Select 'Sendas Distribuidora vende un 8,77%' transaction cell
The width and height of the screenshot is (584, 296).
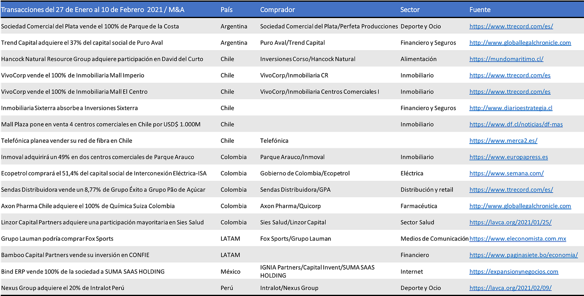click(103, 190)
